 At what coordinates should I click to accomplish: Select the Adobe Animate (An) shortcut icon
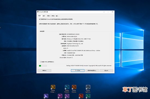[81, 96]
